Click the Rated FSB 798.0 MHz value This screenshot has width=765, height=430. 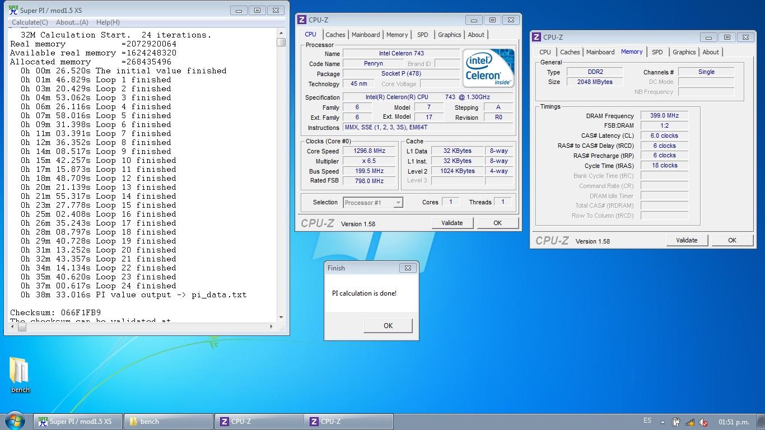(x=369, y=181)
